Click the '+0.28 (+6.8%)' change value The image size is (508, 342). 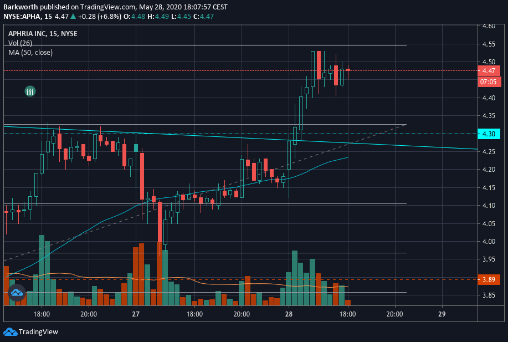[x=100, y=16]
